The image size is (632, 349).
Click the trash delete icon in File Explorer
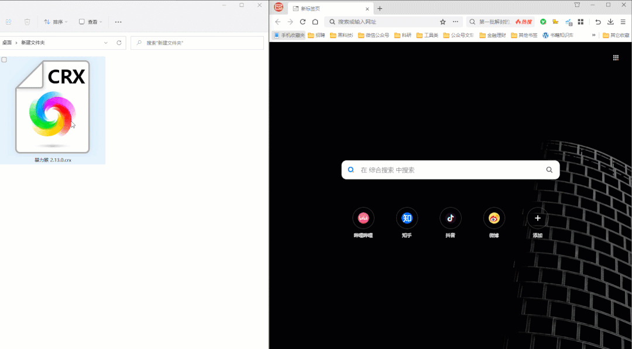pos(27,22)
